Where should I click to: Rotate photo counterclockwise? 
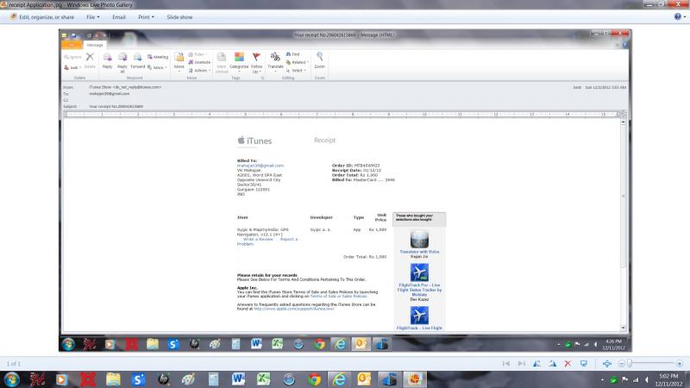click(536, 363)
